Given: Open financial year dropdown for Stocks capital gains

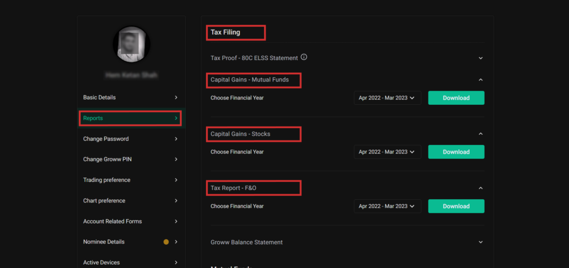Looking at the screenshot, I should click(387, 152).
